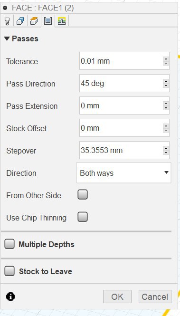Open the Linking tab icon

62,21
